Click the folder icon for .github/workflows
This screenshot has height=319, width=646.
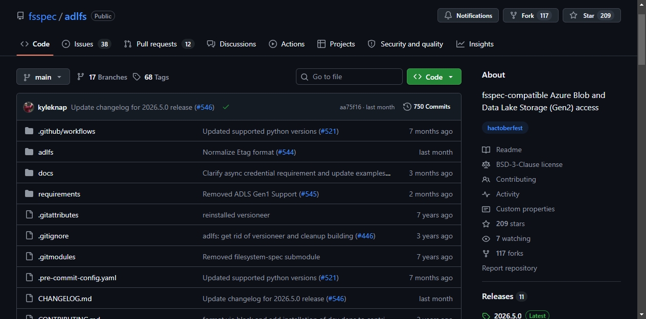(x=29, y=131)
